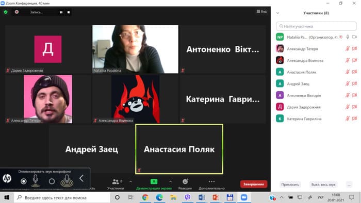The width and height of the screenshot is (361, 203).
Task: Click the Find participant search field
Action: pyautogui.click(x=316, y=26)
